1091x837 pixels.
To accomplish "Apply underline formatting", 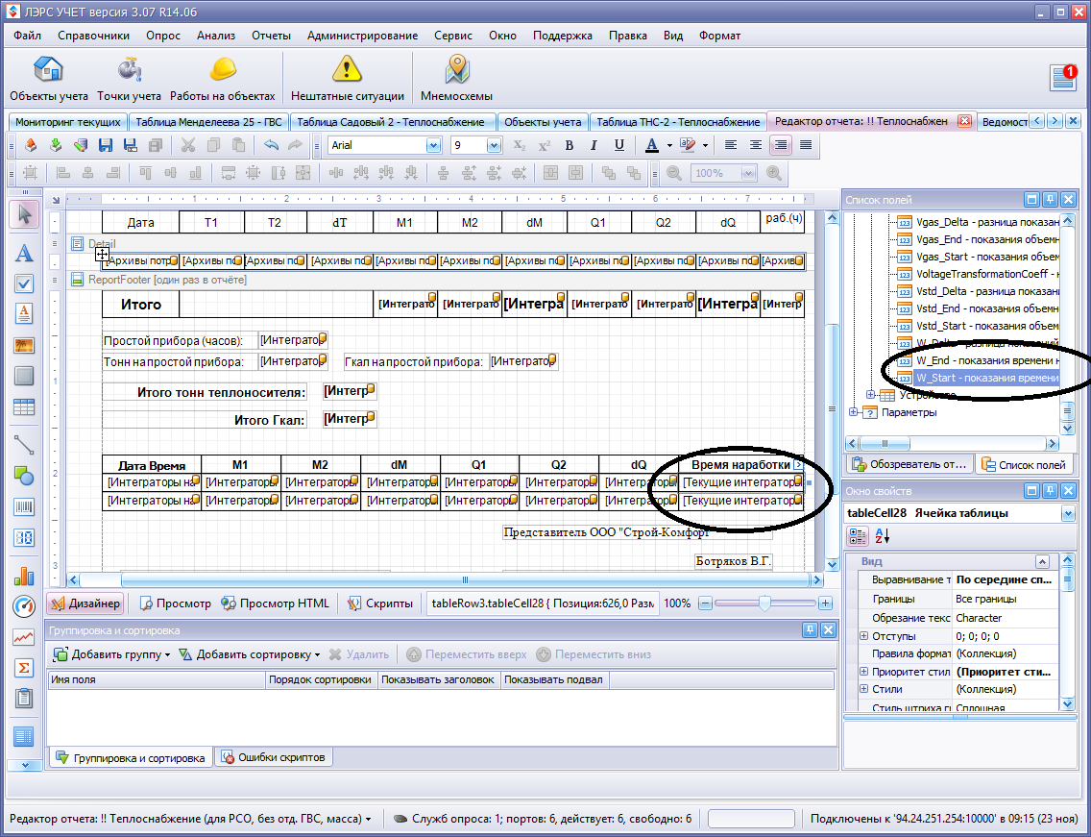I will click(x=618, y=145).
